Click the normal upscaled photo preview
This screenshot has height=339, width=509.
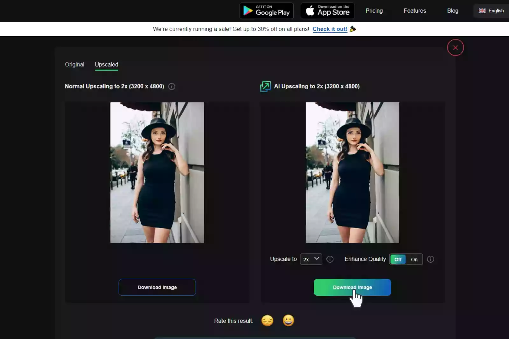157,172
